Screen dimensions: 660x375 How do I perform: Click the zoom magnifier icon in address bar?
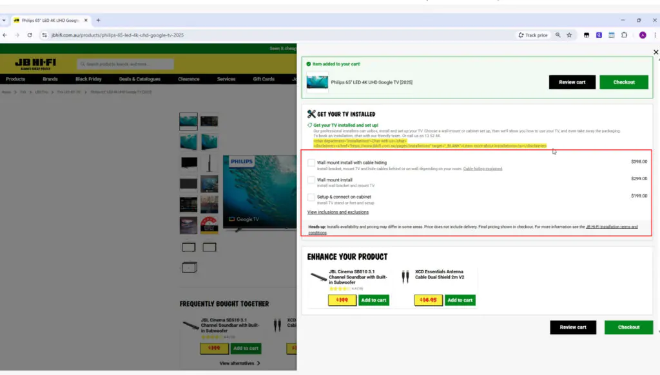(x=558, y=35)
